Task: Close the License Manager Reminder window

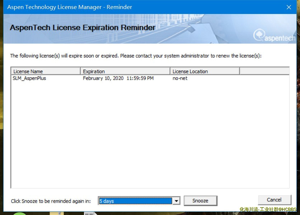Action: [x=289, y=7]
